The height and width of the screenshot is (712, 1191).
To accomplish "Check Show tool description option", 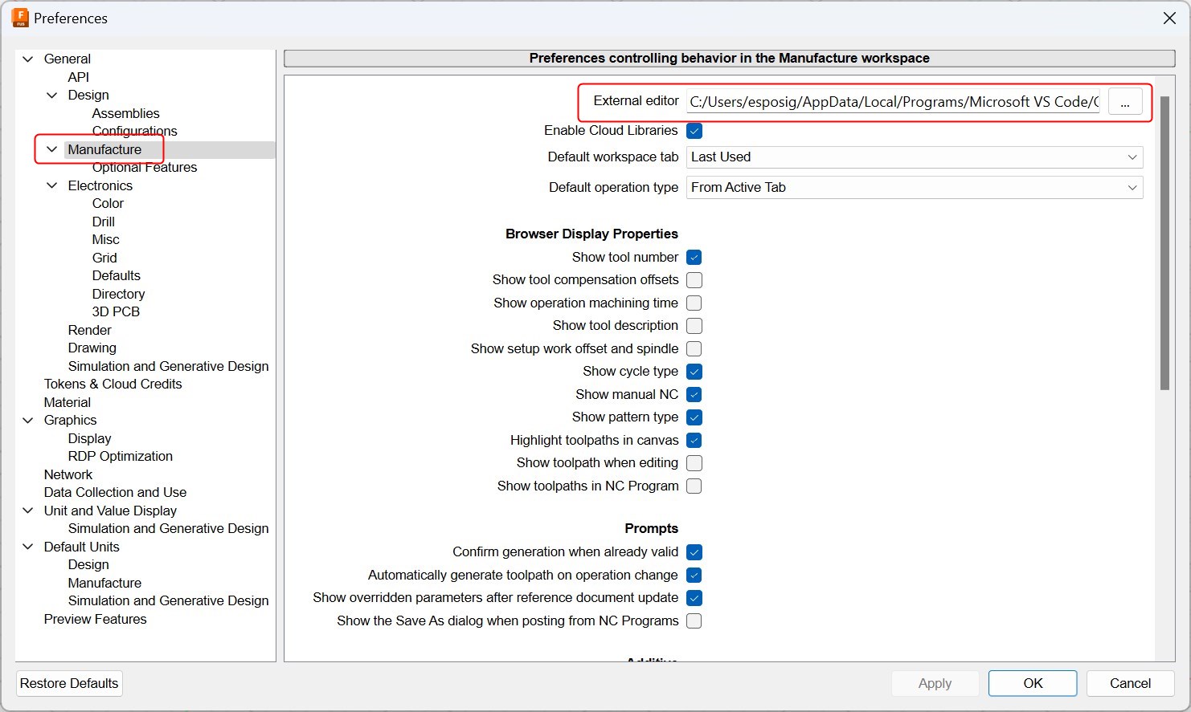I will (x=694, y=326).
